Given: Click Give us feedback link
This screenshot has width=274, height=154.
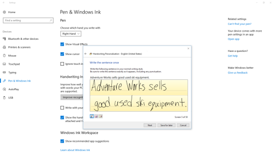Looking at the screenshot, I should (x=238, y=73).
